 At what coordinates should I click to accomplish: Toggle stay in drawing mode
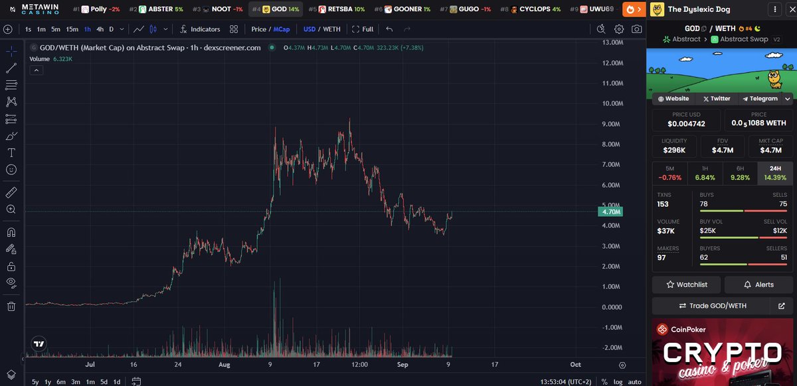[x=11, y=249]
